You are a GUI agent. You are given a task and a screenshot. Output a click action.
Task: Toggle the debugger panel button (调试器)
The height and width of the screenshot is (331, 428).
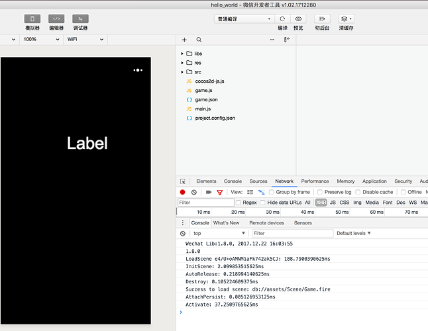click(80, 19)
